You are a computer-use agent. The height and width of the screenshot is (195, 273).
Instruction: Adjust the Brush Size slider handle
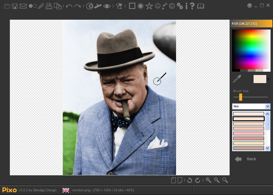(x=241, y=97)
